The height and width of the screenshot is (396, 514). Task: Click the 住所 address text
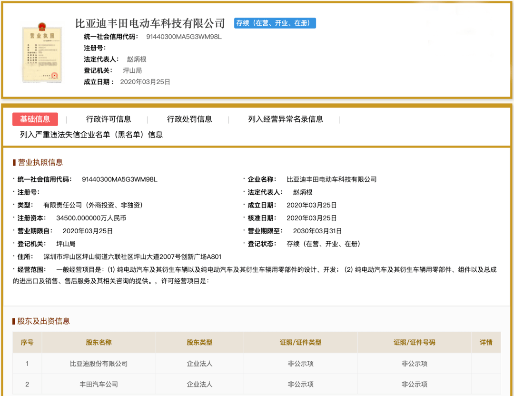point(132,257)
